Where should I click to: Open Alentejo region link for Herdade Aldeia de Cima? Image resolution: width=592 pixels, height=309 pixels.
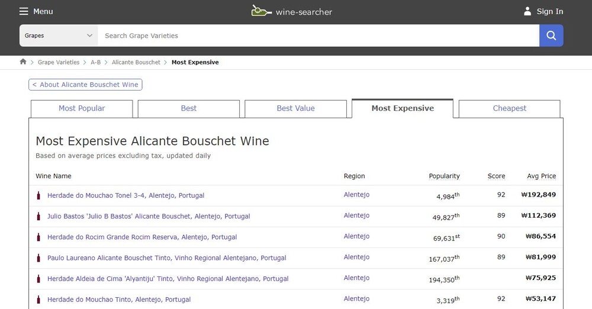[x=356, y=278]
